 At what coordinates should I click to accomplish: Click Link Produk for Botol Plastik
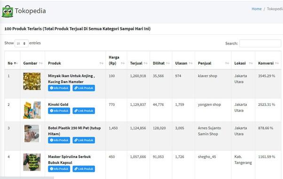click(x=84, y=140)
